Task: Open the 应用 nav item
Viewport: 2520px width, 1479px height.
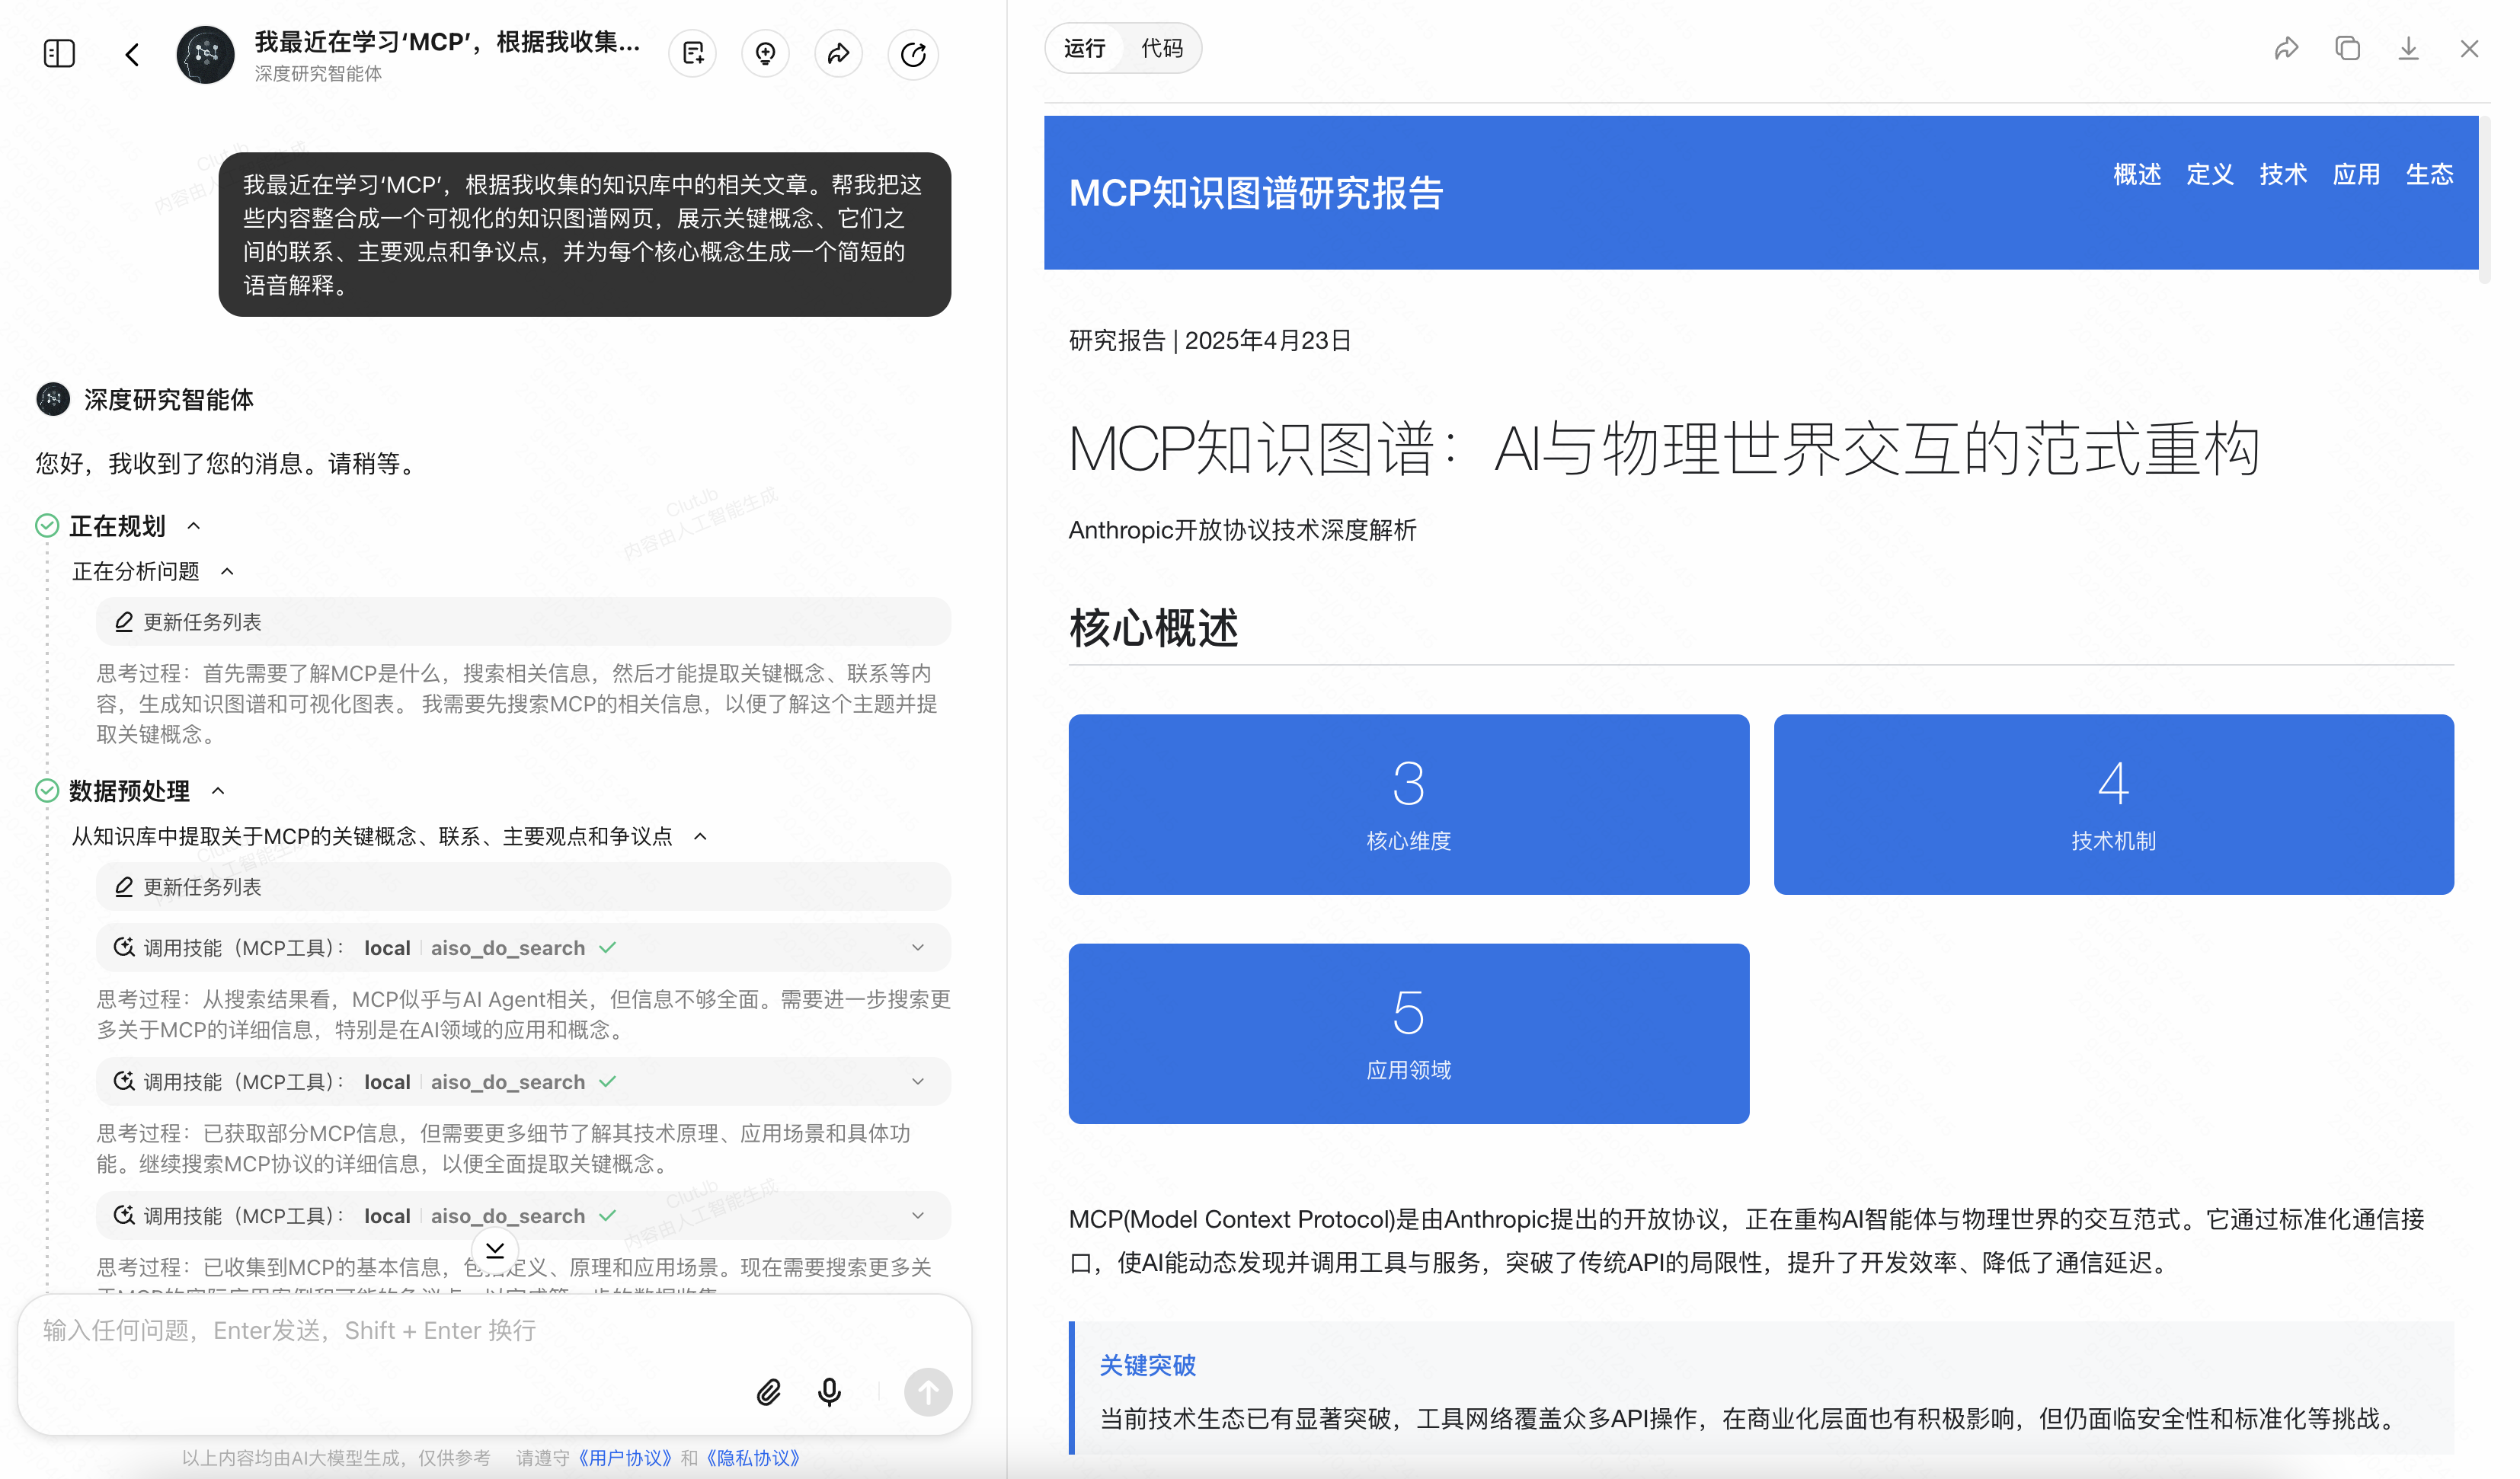Action: pyautogui.click(x=2356, y=174)
